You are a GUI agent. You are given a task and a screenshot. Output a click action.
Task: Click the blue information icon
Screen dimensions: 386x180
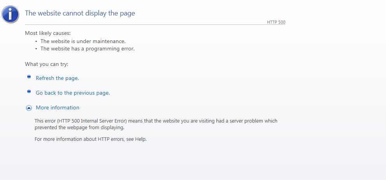[x=10, y=13]
